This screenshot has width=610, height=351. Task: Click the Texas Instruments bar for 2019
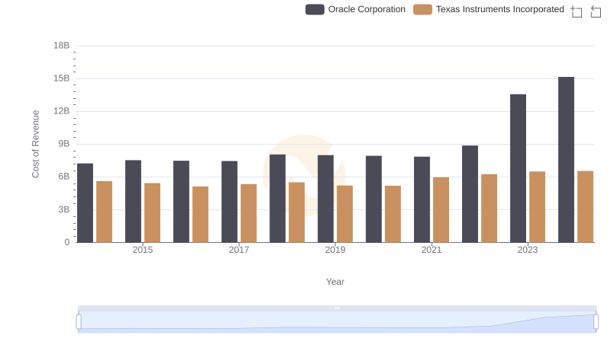pyautogui.click(x=345, y=214)
